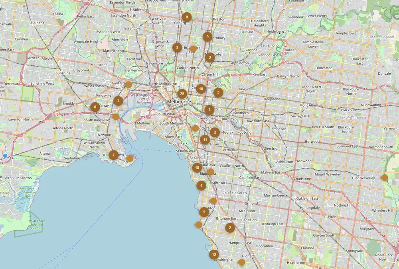Open the 2 cluster at Northcote
The height and width of the screenshot is (269, 399).
tap(210, 58)
